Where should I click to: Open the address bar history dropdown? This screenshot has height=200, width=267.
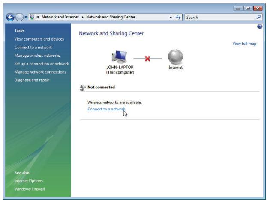171,18
